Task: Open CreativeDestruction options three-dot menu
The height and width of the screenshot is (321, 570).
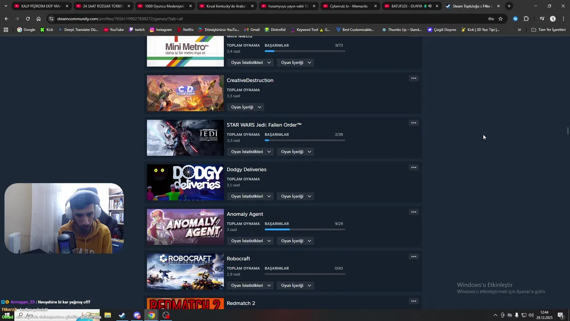Action: click(414, 78)
